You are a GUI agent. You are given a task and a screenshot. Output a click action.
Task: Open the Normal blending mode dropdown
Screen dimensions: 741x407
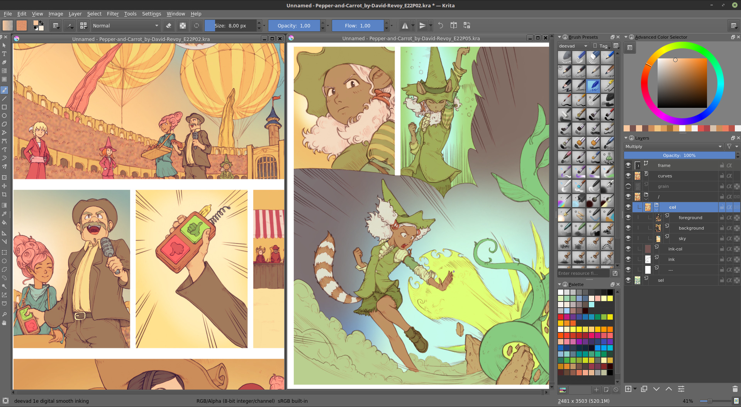coord(125,26)
